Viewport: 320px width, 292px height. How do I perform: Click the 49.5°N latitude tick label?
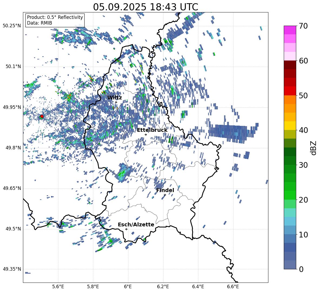pyautogui.click(x=13, y=229)
